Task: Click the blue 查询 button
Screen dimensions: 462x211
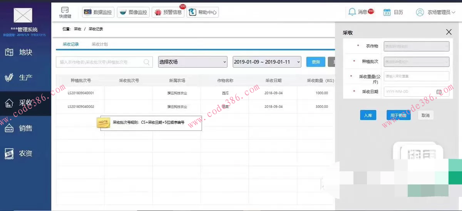Action: [316, 62]
